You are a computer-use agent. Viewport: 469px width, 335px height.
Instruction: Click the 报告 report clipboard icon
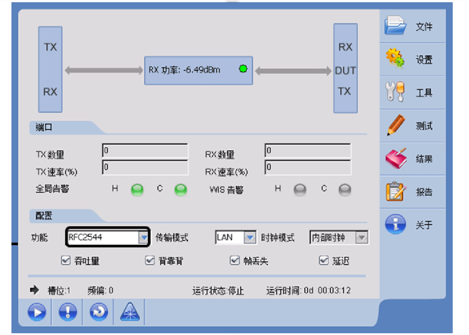click(396, 192)
